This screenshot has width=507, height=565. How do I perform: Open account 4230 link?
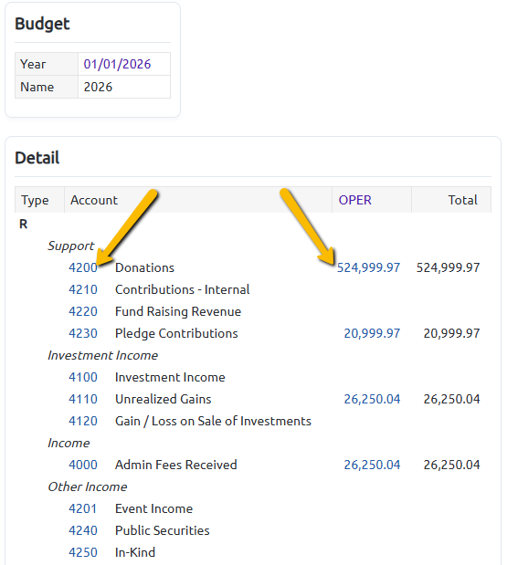tap(83, 333)
